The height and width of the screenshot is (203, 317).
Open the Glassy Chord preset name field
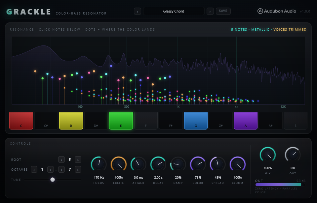174,11
